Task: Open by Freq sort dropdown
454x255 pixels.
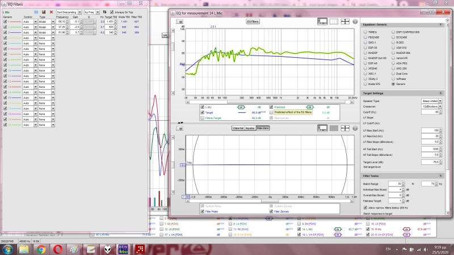Action: click(x=92, y=12)
